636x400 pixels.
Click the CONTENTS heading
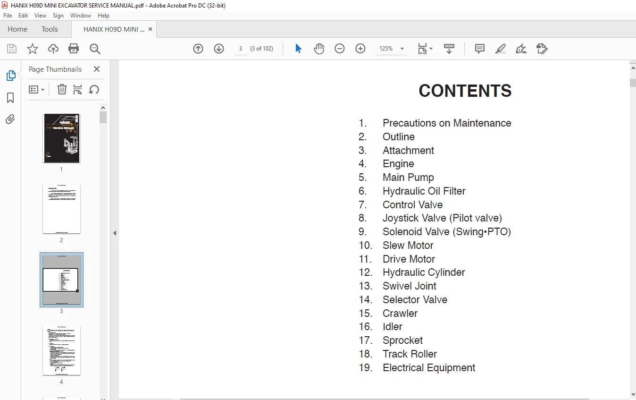(x=465, y=91)
